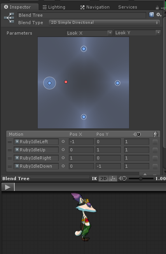
Task: Select the RubyIdleUp diamond in blend graph
Action: pyautogui.click(x=84, y=49)
